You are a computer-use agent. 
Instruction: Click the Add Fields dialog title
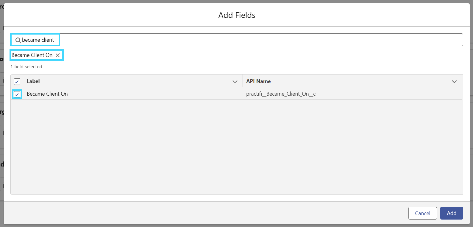[237, 15]
